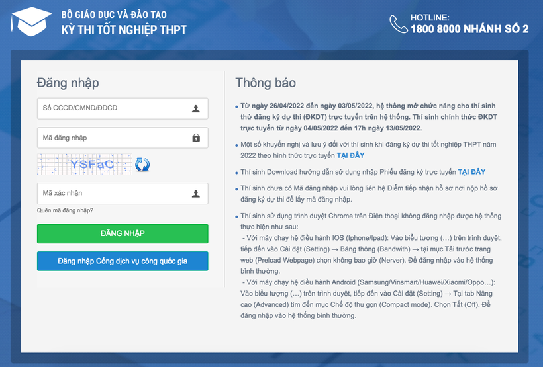Click the Đăng nhập form heading
Screen dimensions: 543x367
pos(68,83)
